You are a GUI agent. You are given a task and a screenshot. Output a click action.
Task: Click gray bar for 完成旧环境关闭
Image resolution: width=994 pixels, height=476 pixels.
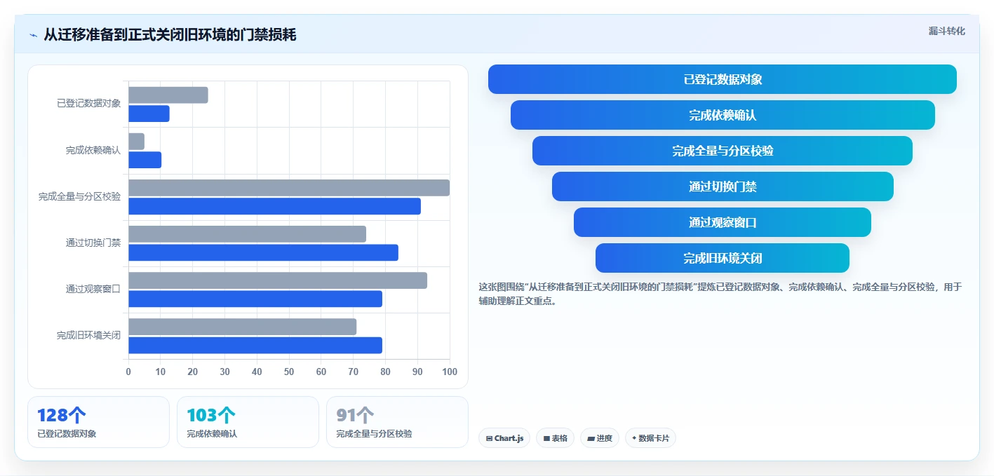[x=242, y=327]
